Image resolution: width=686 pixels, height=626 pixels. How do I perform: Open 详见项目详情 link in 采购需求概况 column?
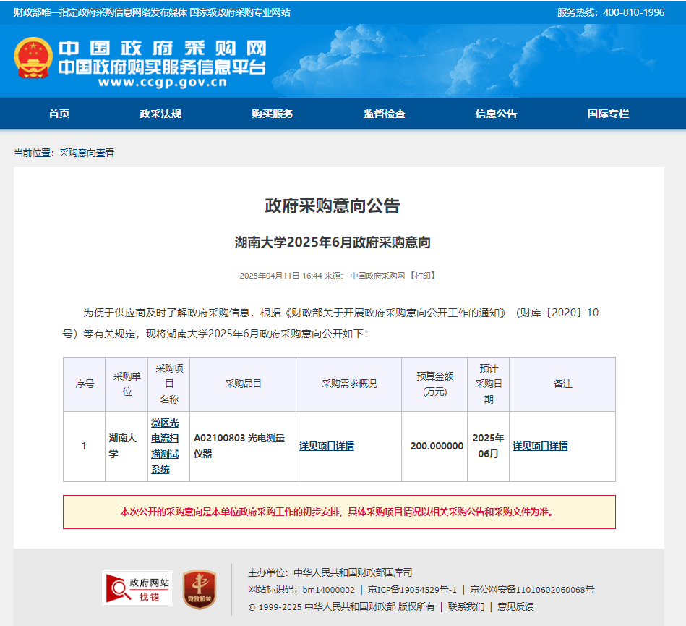coord(327,446)
